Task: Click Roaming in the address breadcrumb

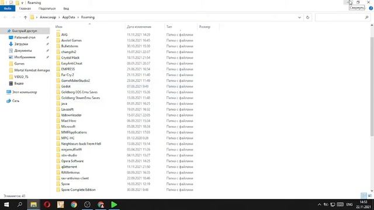Action: click(x=88, y=17)
